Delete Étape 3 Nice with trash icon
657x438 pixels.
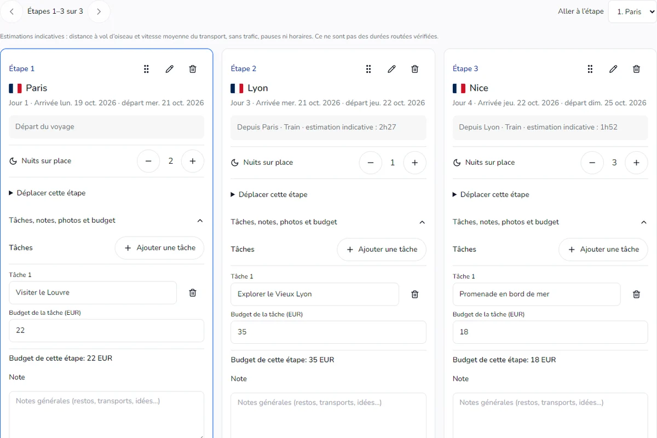[636, 69]
